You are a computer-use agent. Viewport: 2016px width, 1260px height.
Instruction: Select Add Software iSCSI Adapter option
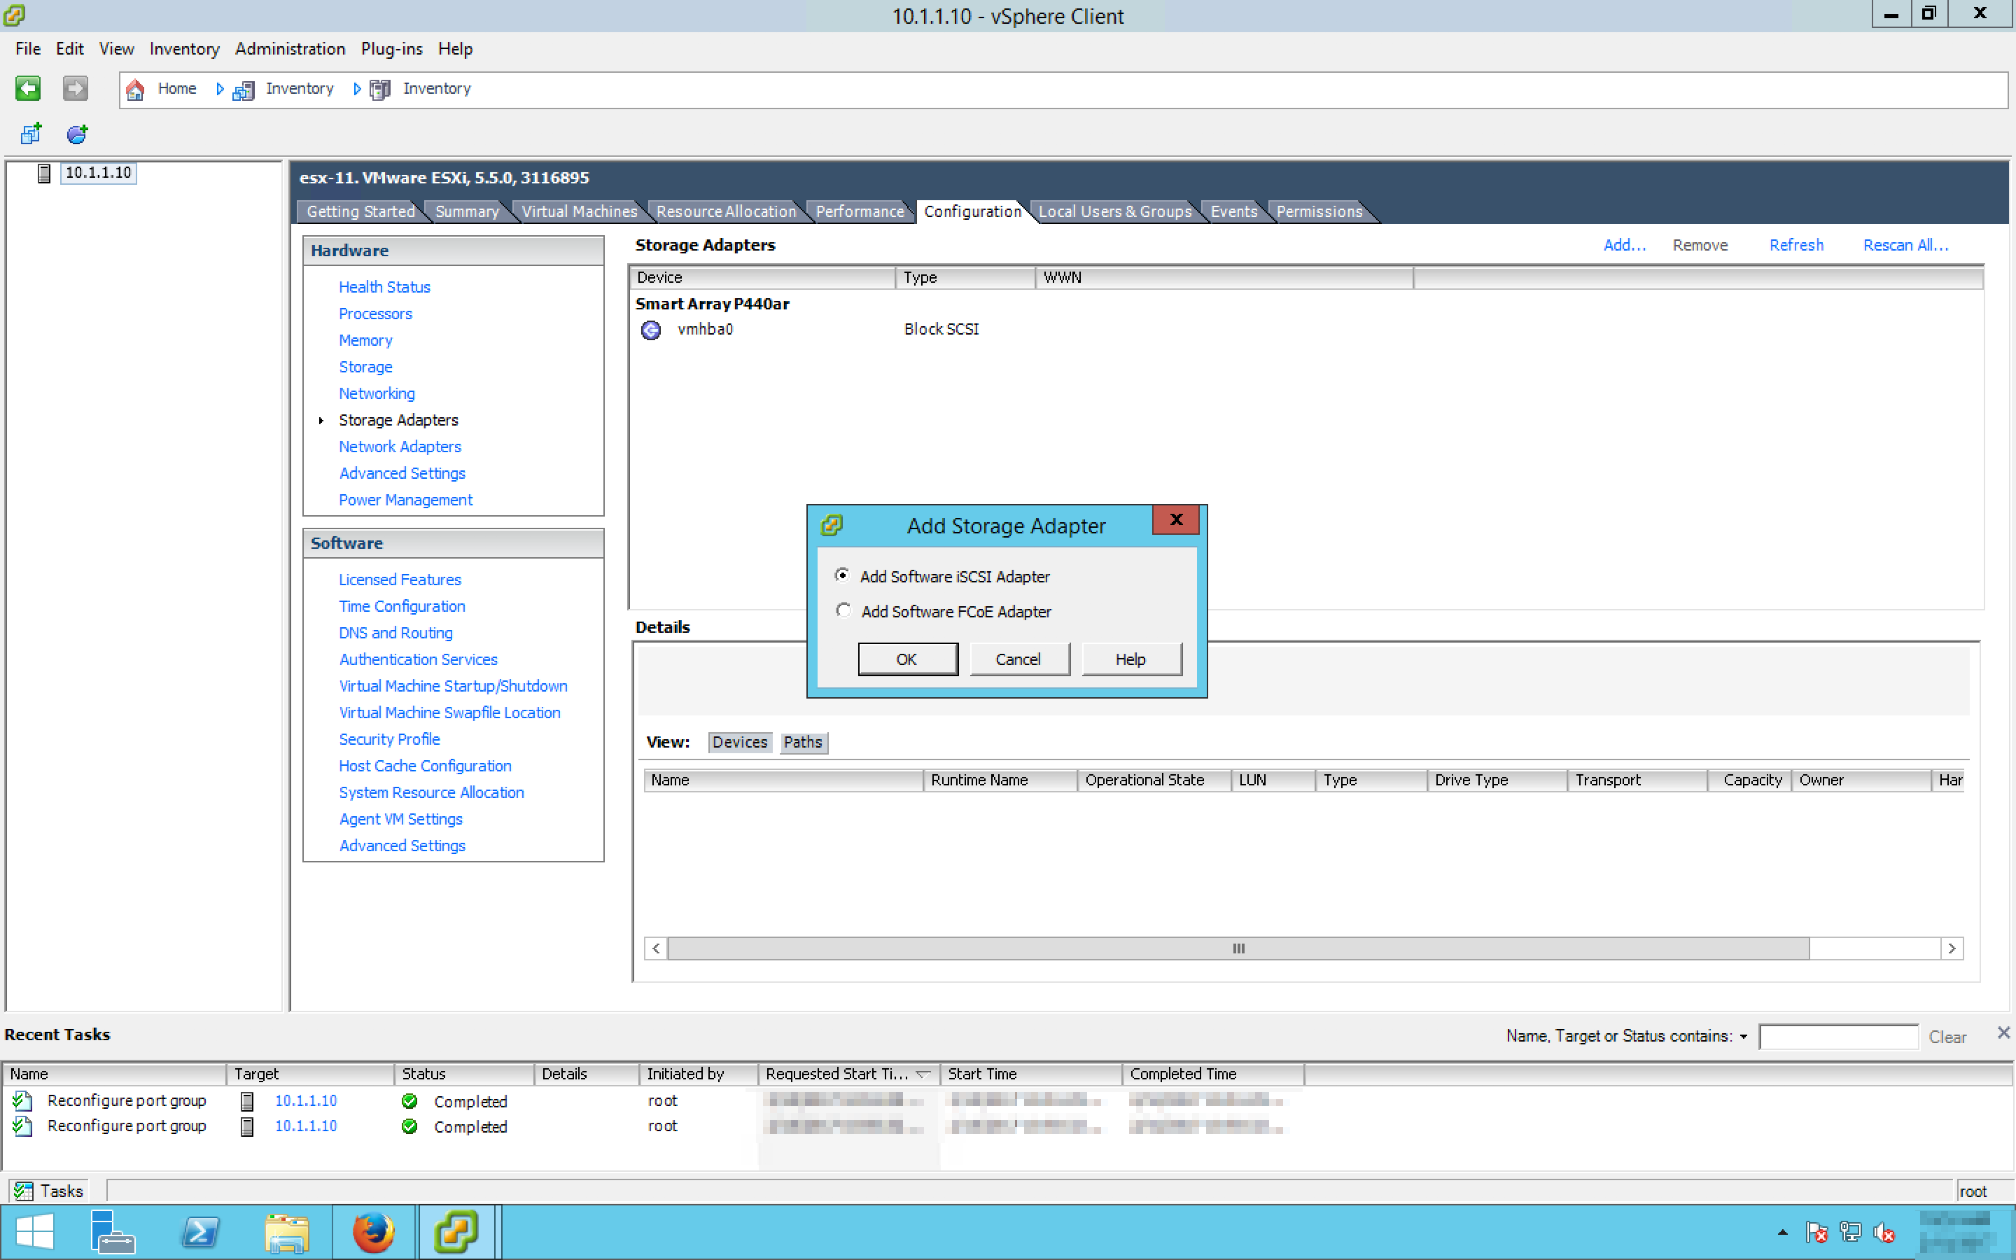point(842,575)
